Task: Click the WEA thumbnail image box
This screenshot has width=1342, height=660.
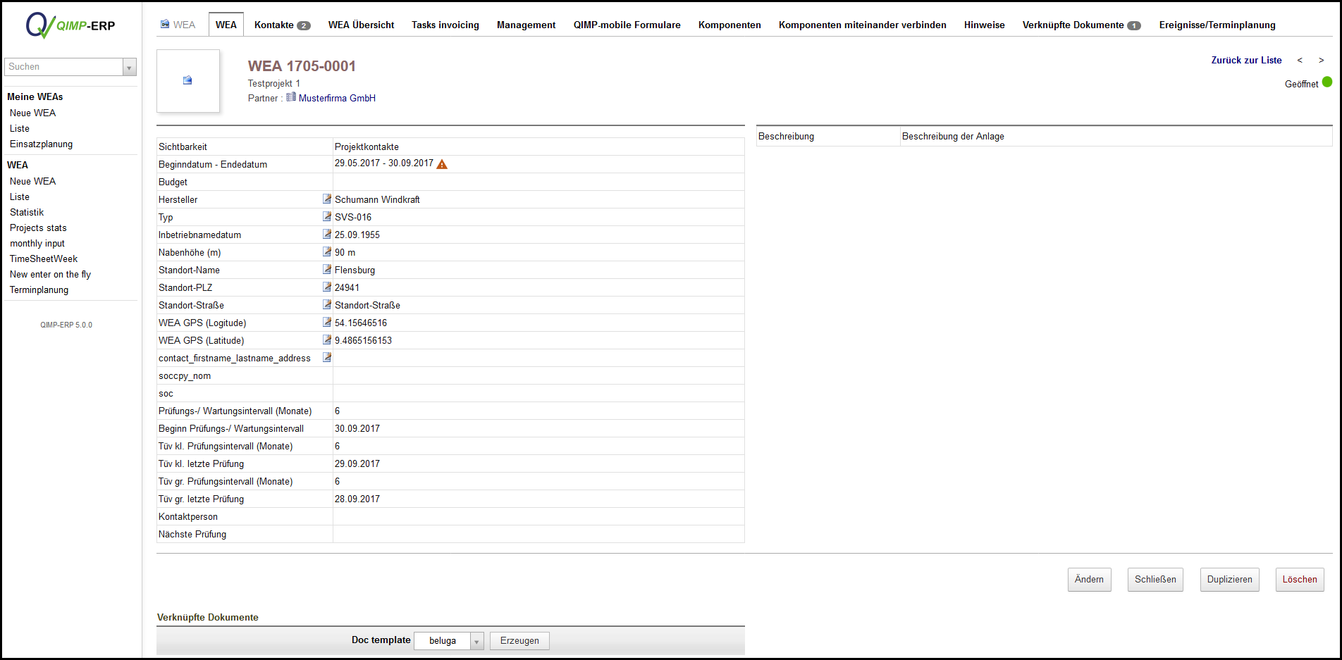Action: pyautogui.click(x=187, y=80)
